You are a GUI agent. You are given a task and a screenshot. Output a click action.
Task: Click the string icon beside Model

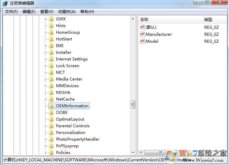click(x=142, y=41)
